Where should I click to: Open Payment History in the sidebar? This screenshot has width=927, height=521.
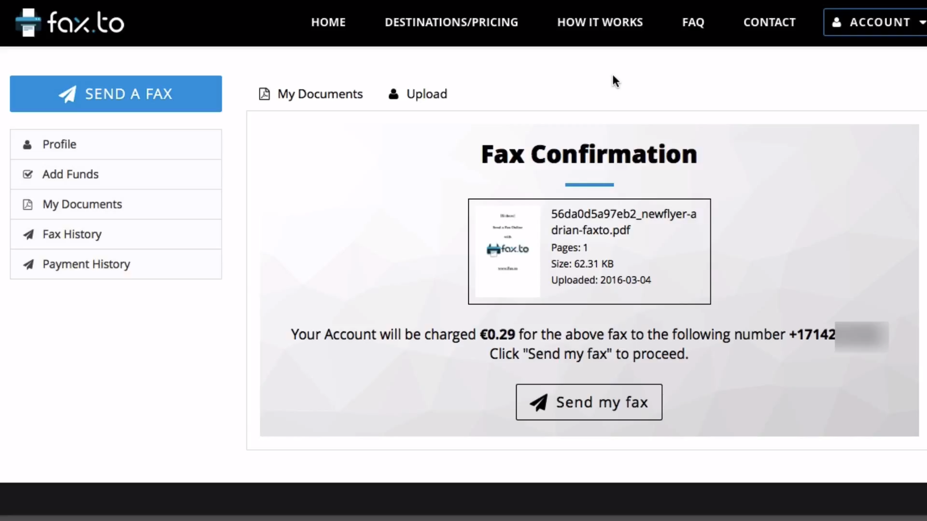coord(86,264)
